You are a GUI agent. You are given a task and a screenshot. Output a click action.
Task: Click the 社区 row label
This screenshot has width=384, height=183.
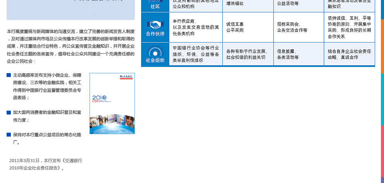(x=155, y=7)
